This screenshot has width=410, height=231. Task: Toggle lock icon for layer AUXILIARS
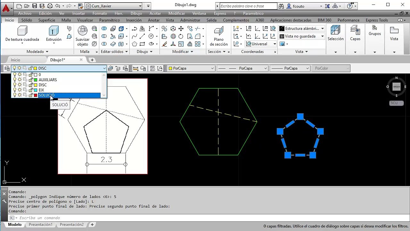[31, 80]
